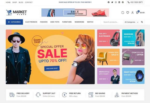Expand the blue Categories menu
The height and width of the screenshot is (103, 150).
14,22
